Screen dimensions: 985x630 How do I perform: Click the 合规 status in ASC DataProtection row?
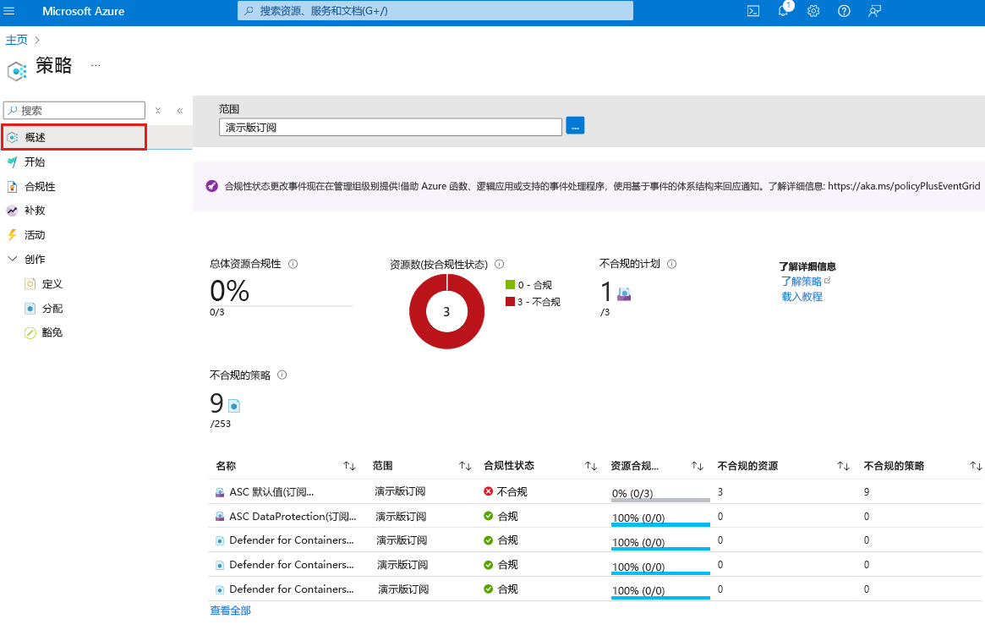[x=507, y=517]
